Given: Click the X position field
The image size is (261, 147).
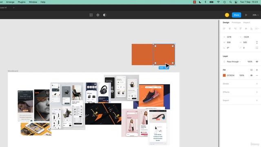Looking at the screenshot, I should [x=230, y=37].
